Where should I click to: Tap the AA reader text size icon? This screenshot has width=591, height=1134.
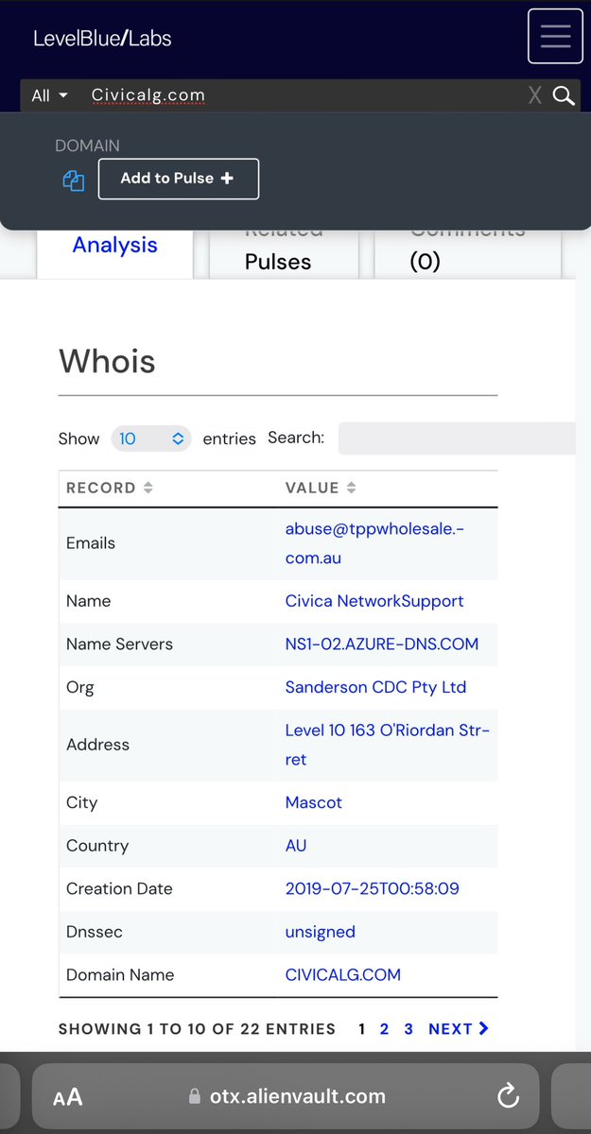[67, 1097]
